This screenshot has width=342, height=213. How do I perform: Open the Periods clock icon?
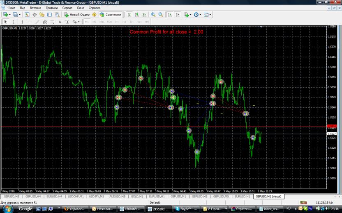[196, 15]
